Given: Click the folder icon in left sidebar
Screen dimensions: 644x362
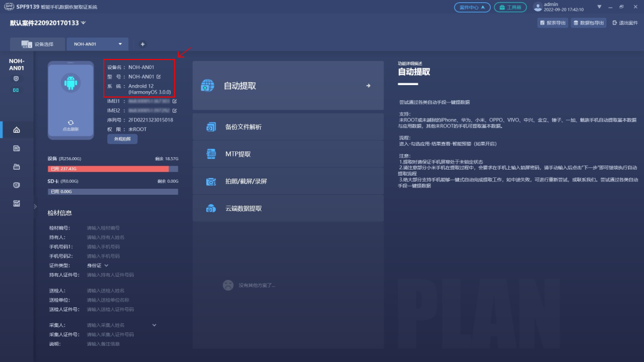Looking at the screenshot, I should point(16,167).
